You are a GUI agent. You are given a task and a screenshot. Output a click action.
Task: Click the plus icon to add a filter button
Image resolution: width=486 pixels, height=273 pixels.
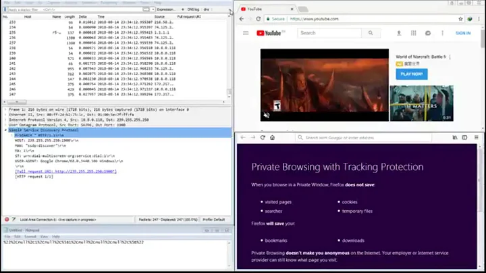pyautogui.click(x=182, y=9)
